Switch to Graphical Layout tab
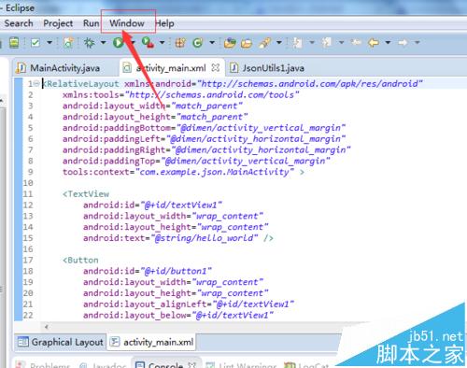The width and height of the screenshot is (467, 368). click(x=61, y=342)
